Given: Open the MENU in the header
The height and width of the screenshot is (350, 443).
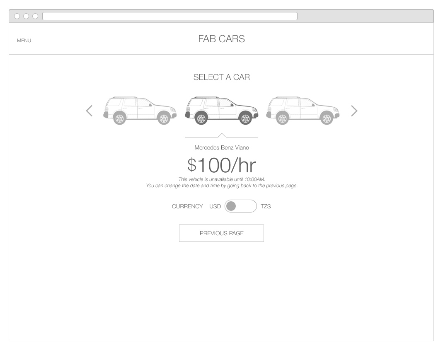Looking at the screenshot, I should point(24,41).
